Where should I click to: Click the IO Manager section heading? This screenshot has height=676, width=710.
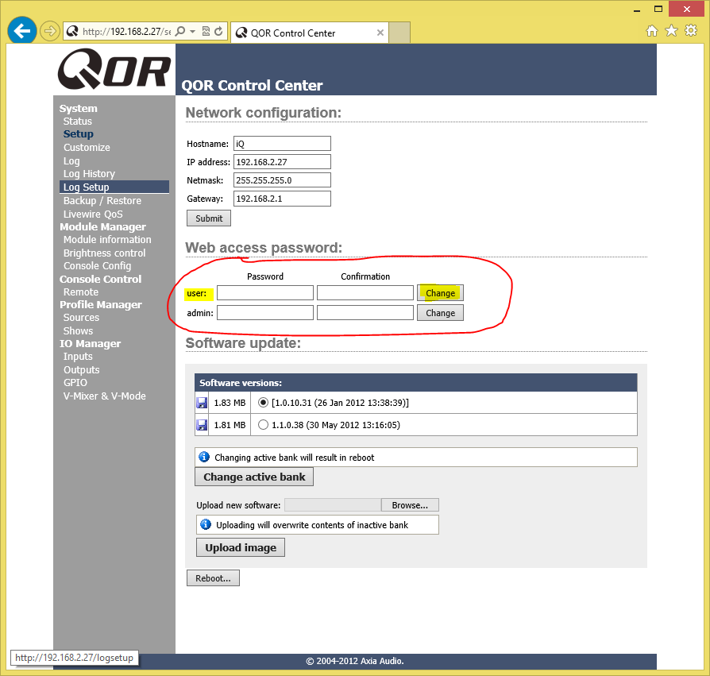click(x=90, y=344)
